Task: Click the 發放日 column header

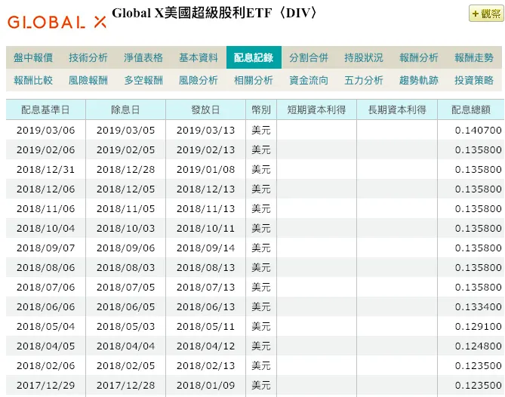Action: 205,109
